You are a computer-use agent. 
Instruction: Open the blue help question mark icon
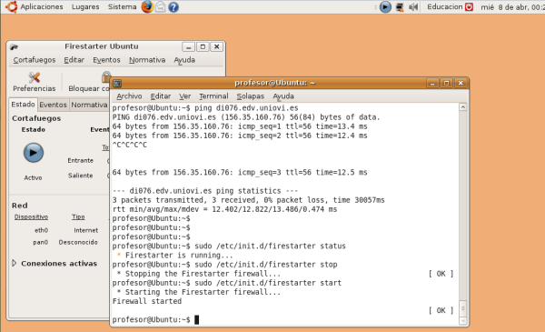coord(173,7)
